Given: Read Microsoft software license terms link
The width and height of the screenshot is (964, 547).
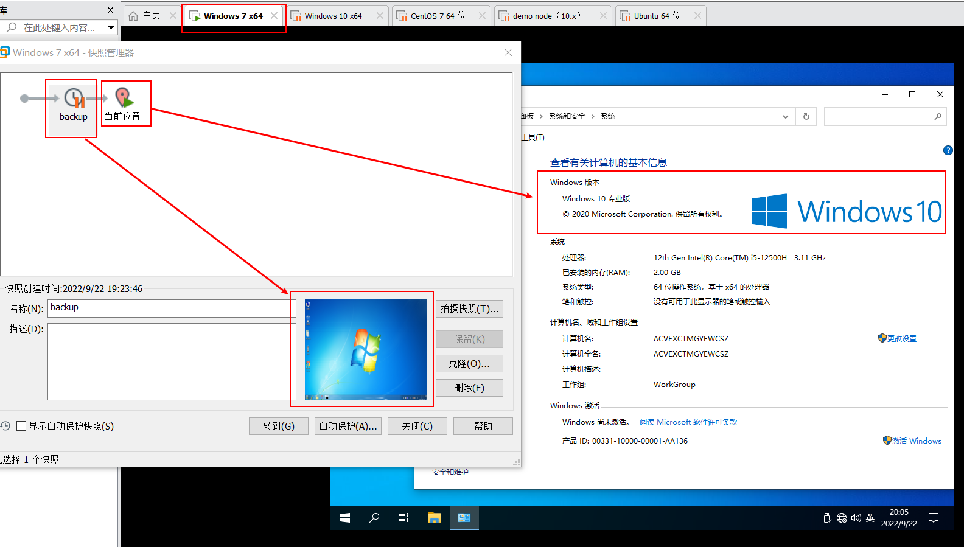Looking at the screenshot, I should click(x=688, y=422).
